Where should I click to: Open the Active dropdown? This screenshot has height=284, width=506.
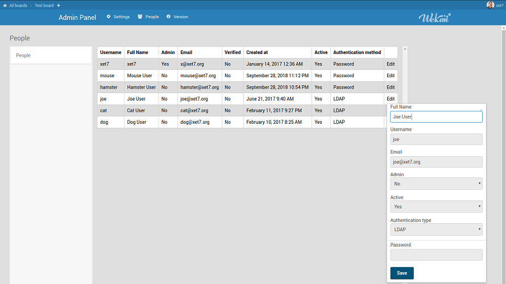click(x=436, y=207)
